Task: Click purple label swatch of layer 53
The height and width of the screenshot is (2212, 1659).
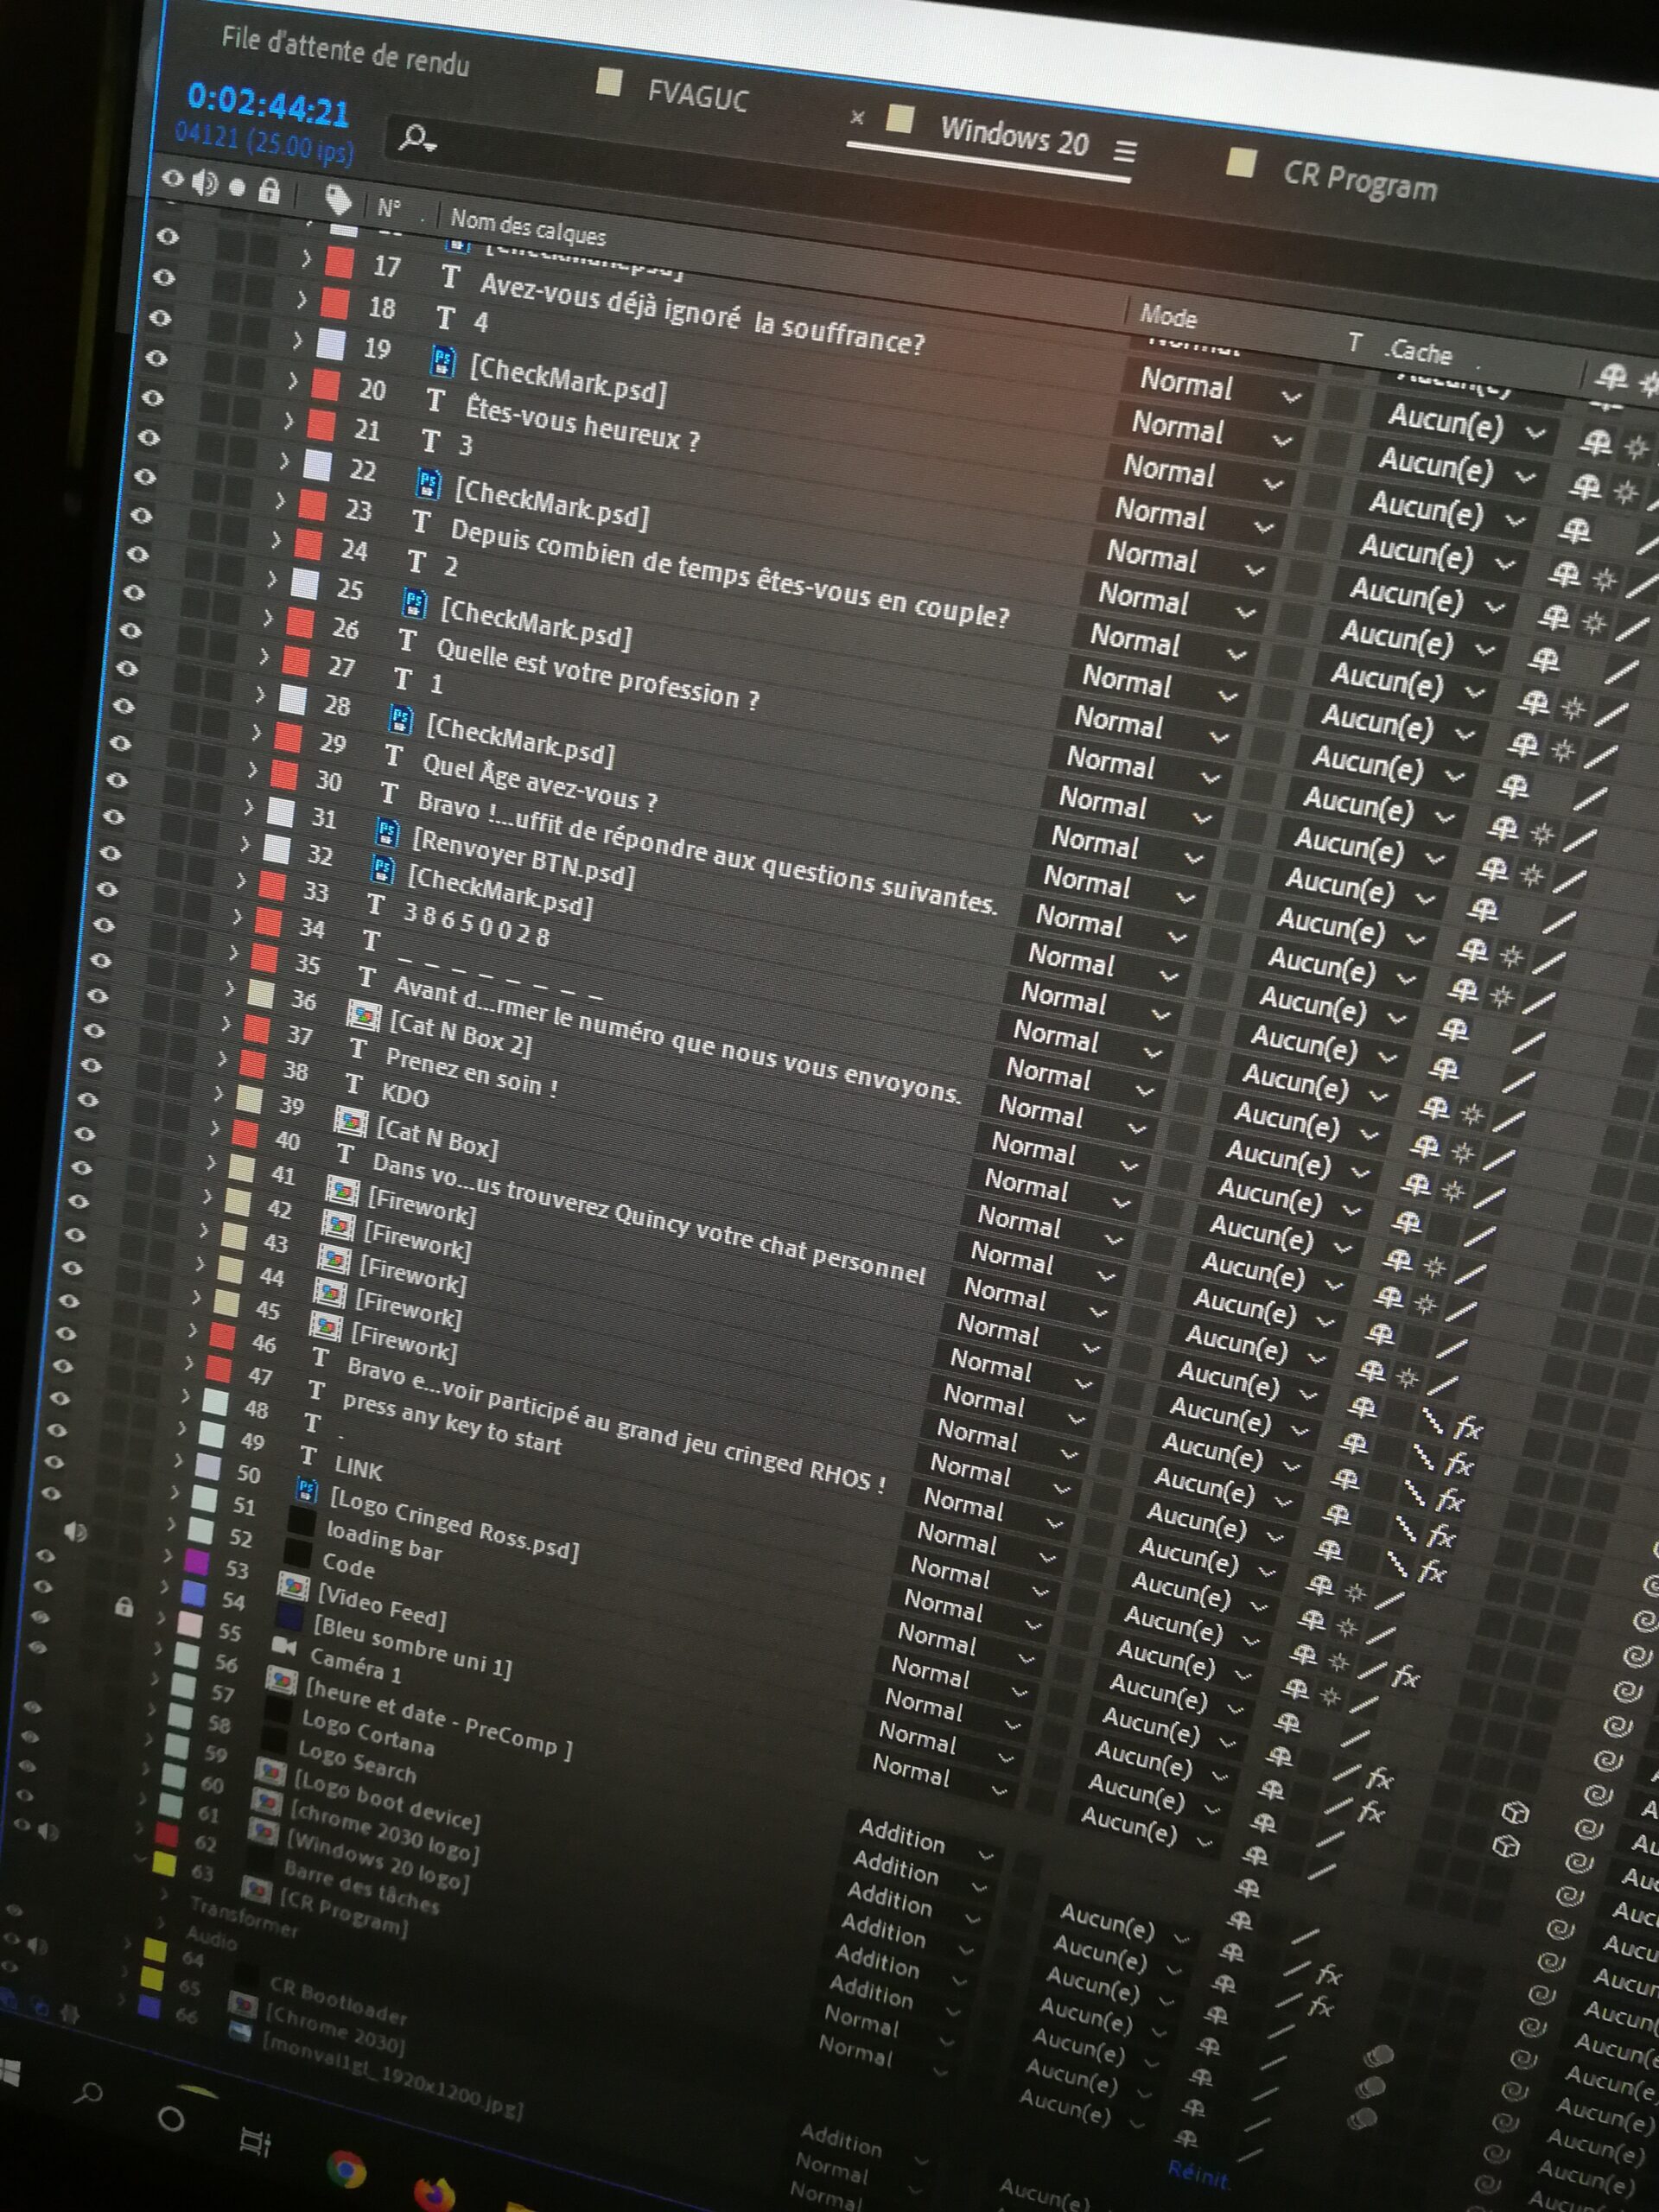Action: coord(196,1562)
